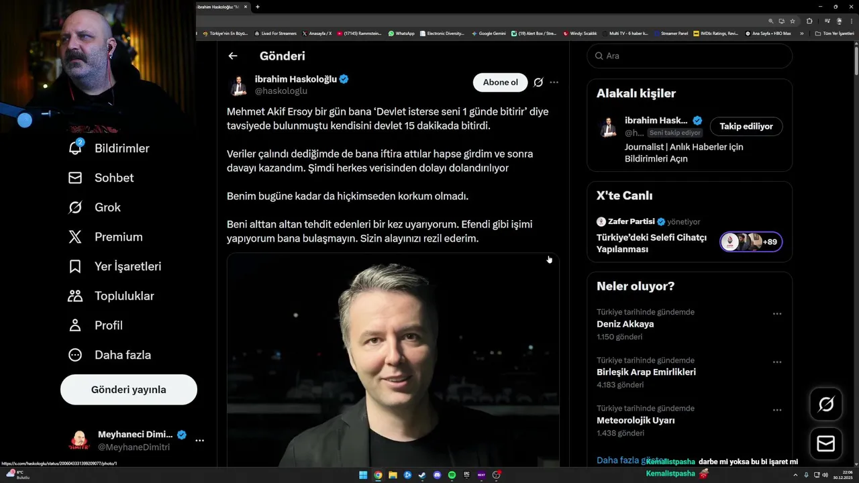Bookmark this page with star icon
This screenshot has height=483, width=859.
(793, 21)
